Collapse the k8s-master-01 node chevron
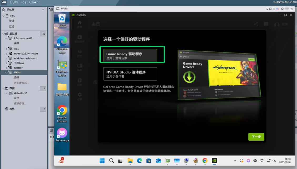The width and height of the screenshot is (297, 169). pyautogui.click(x=6, y=38)
